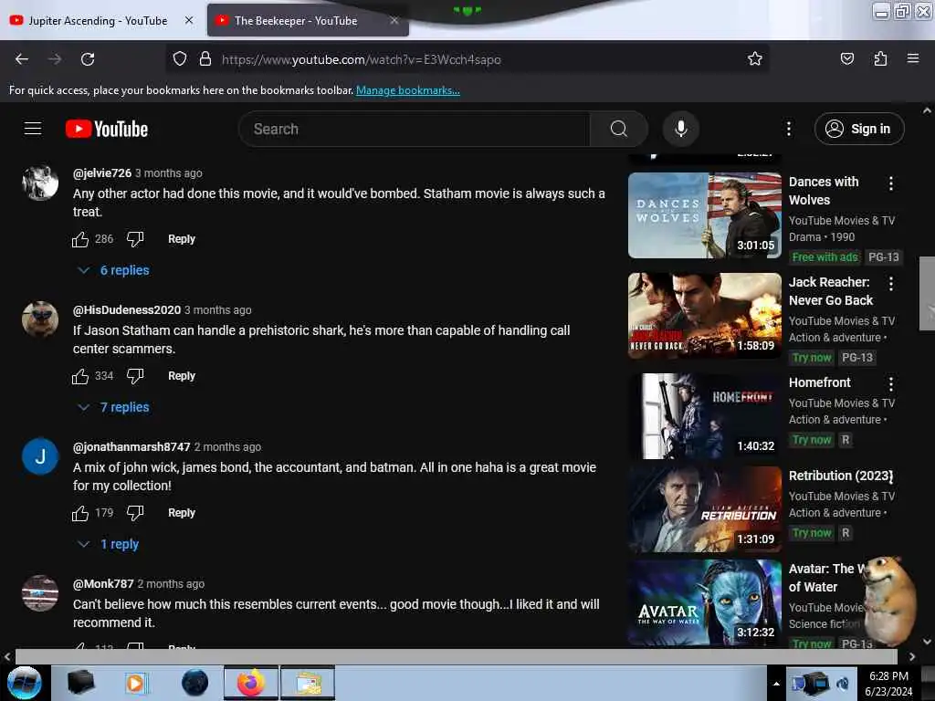Click the search magnifier button
This screenshot has width=935, height=701.
coord(618,129)
